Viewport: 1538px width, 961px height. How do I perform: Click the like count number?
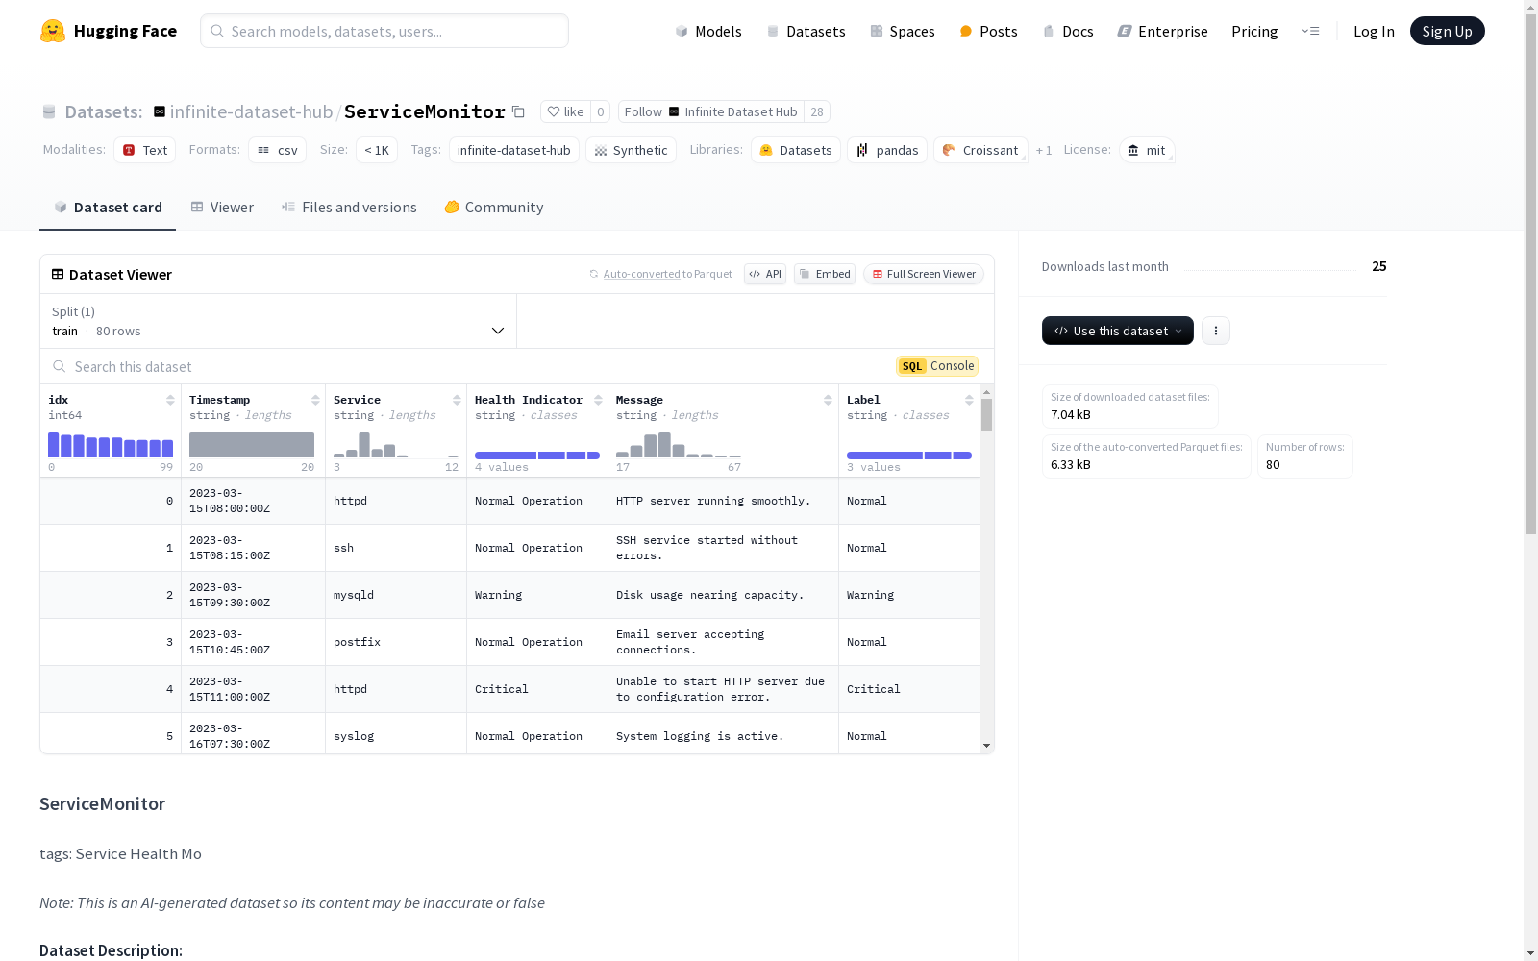601,111
